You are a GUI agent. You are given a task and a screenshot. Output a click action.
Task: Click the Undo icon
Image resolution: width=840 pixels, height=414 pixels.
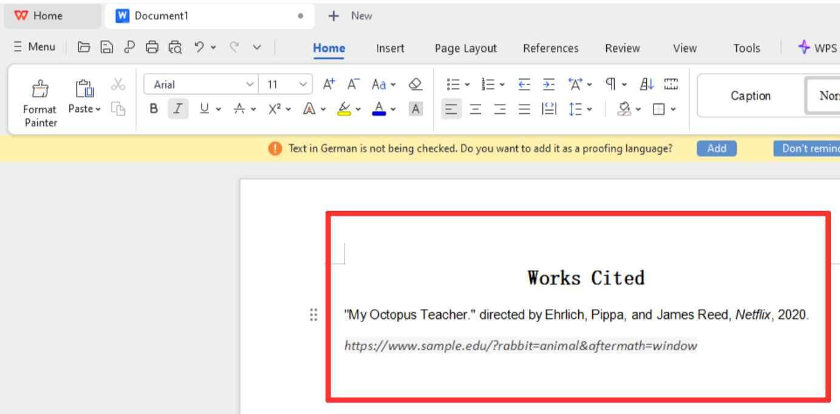point(199,47)
